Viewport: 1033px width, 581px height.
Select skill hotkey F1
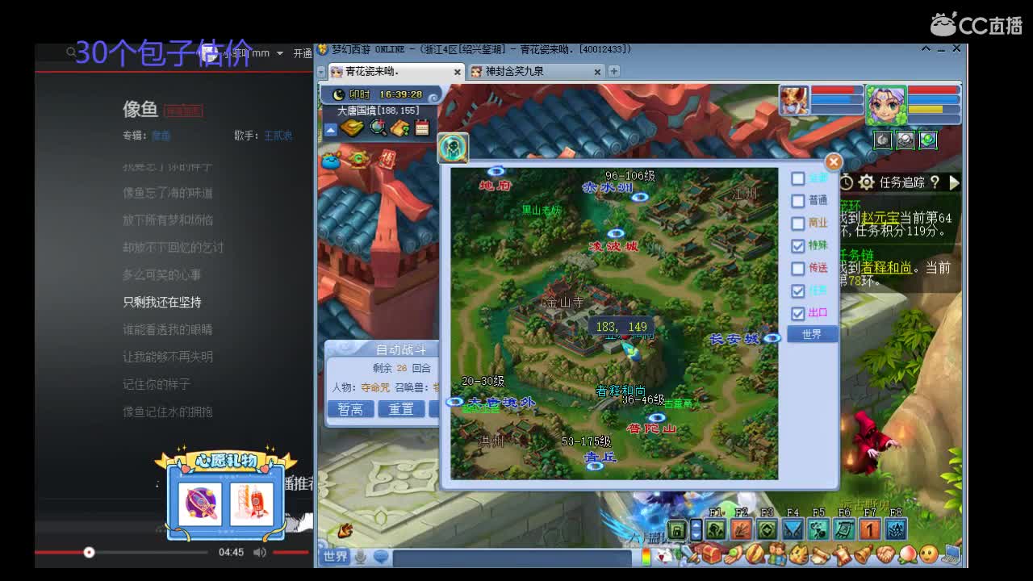pos(715,529)
